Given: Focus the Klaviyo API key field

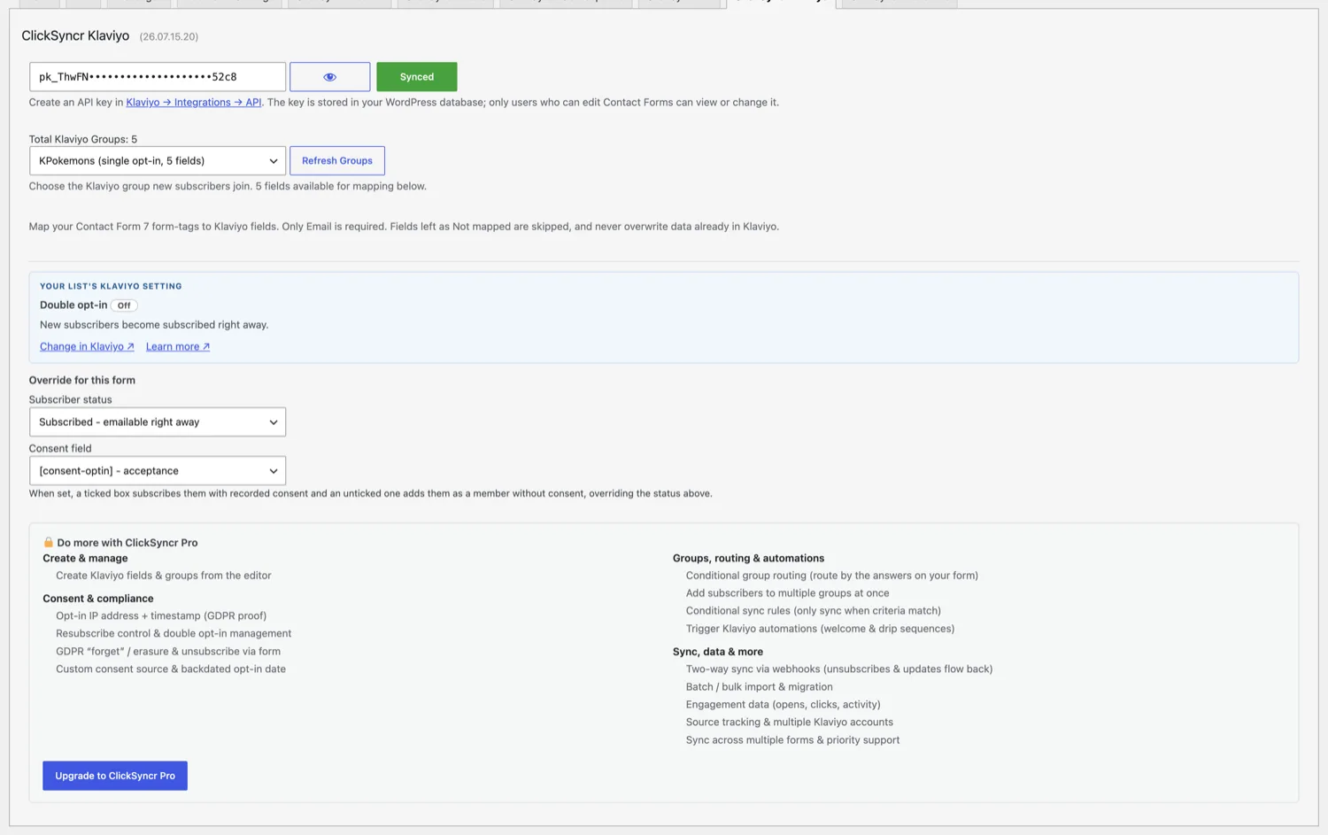Looking at the screenshot, I should pos(158,77).
